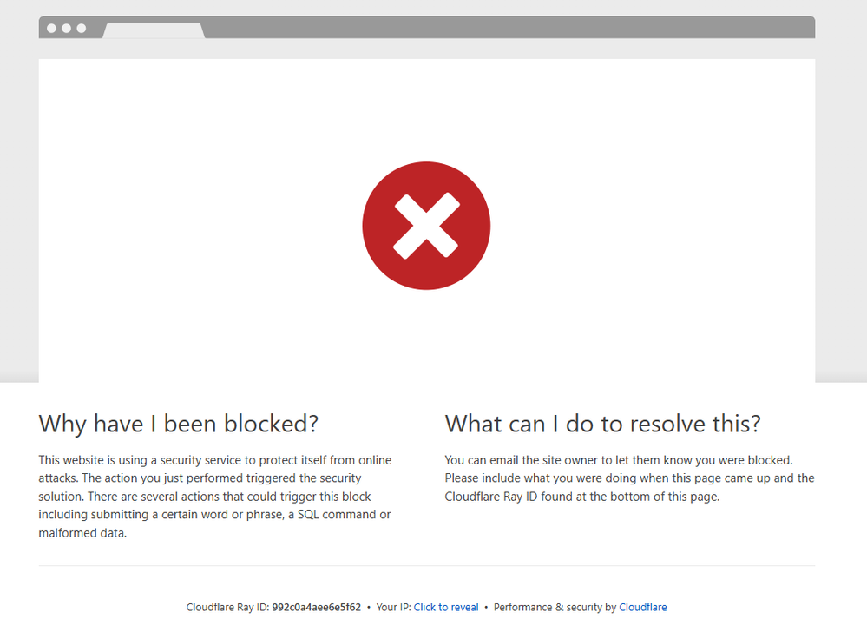Click the first dot in browser illustration
This screenshot has height=639, width=867.
[51, 29]
